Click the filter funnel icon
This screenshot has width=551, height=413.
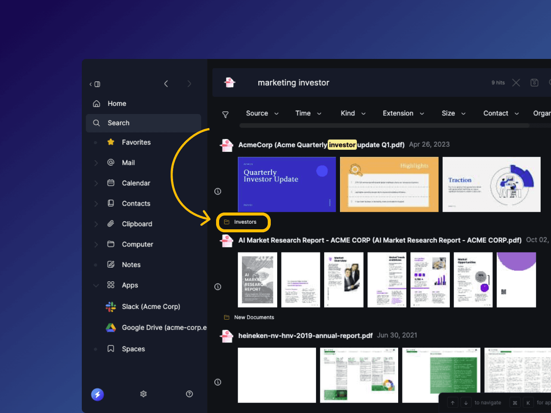[x=225, y=114]
